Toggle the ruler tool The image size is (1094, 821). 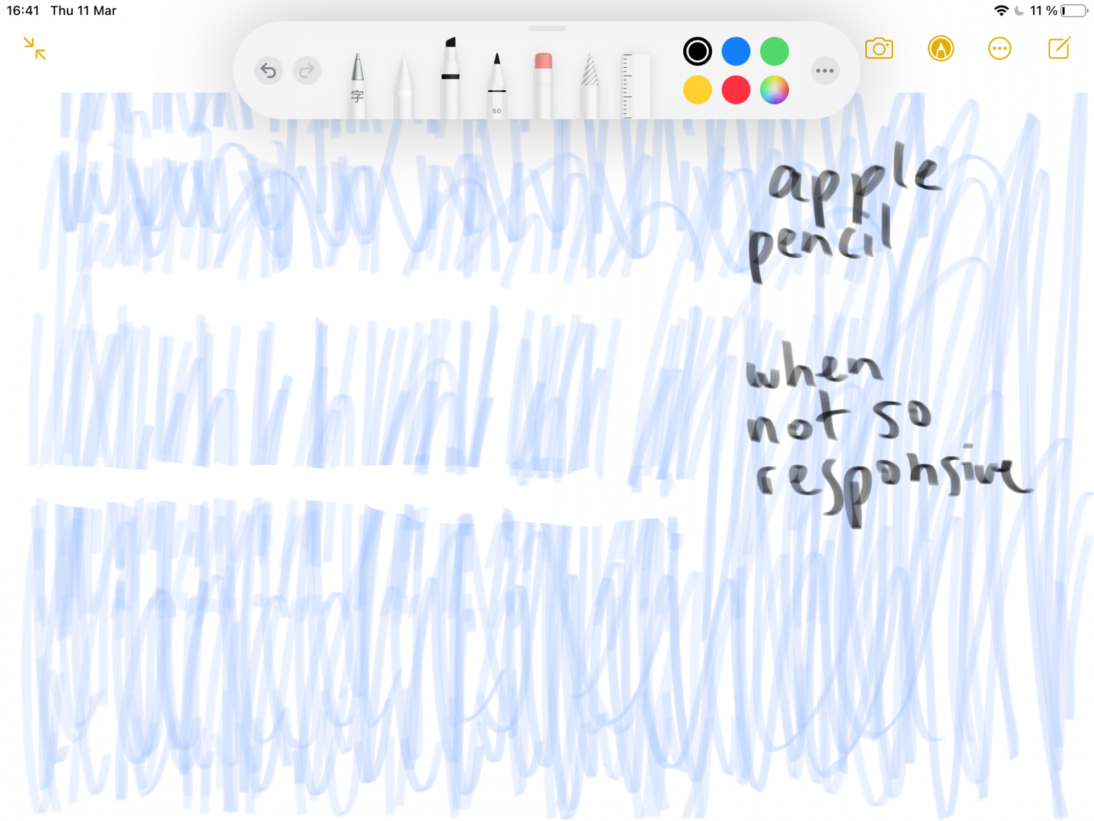(636, 86)
